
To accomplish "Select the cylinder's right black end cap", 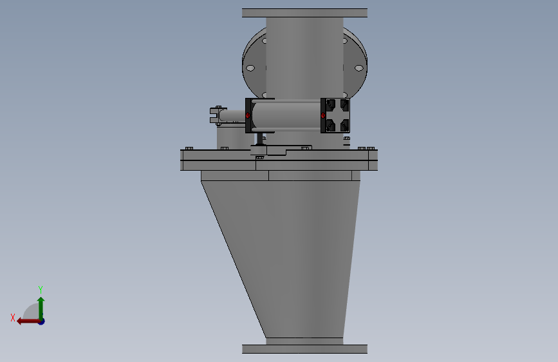I will pyautogui.click(x=335, y=115).
